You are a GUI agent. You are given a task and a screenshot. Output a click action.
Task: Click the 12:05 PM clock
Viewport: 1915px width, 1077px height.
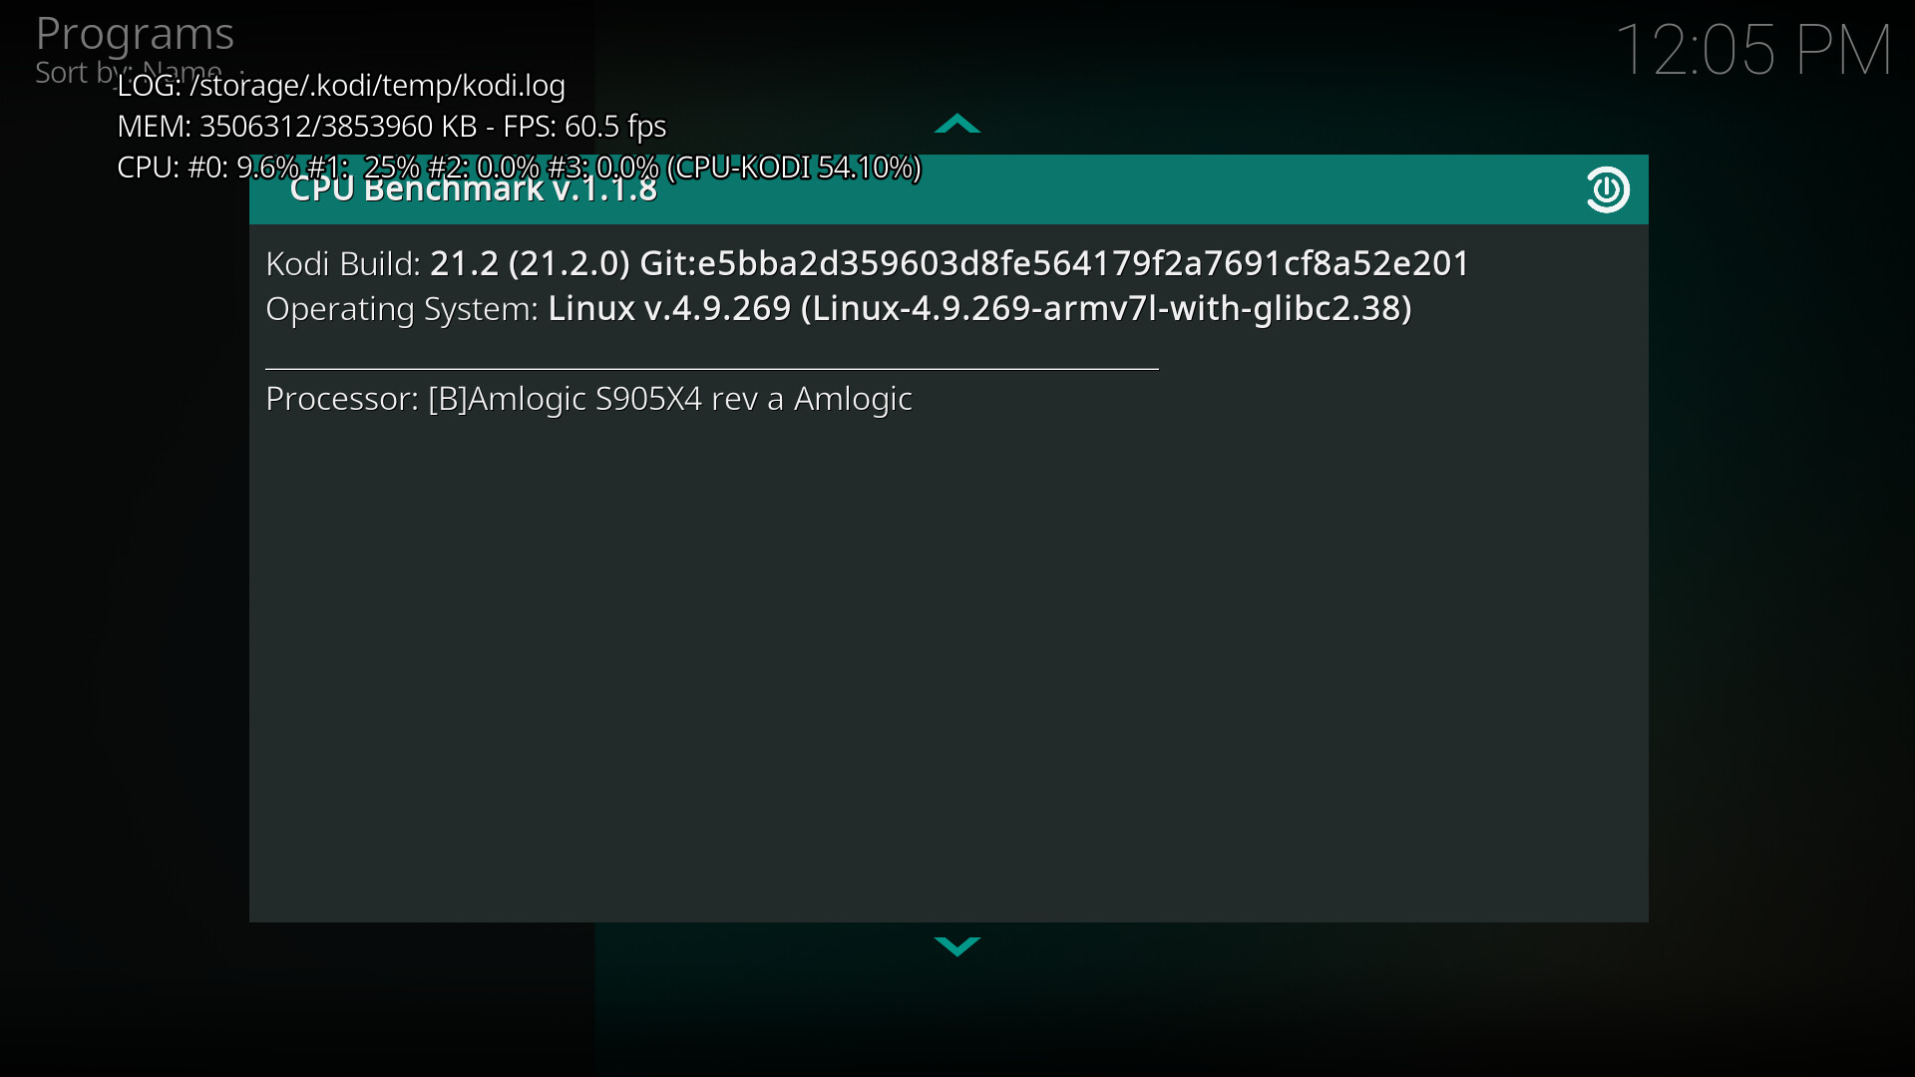[x=1753, y=50]
